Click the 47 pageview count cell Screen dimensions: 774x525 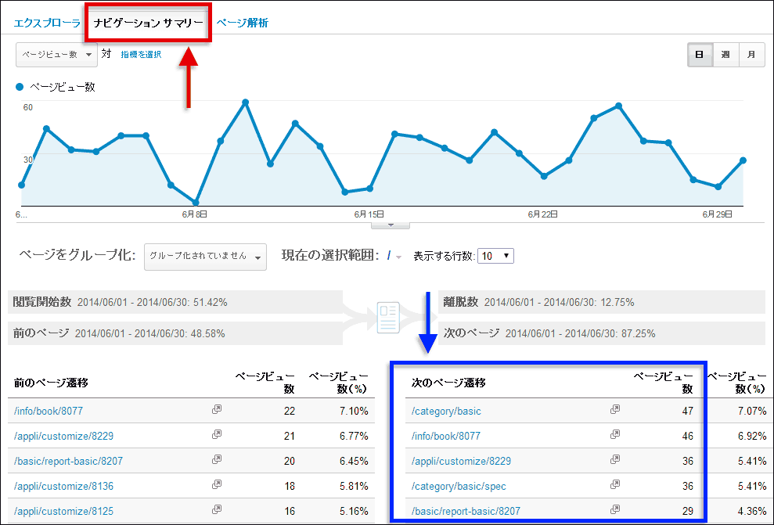688,411
